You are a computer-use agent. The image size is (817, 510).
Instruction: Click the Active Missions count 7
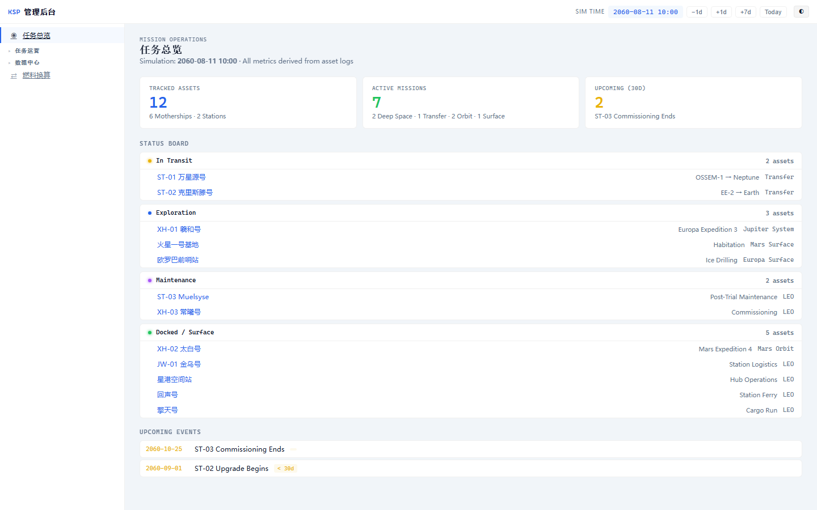coord(377,103)
